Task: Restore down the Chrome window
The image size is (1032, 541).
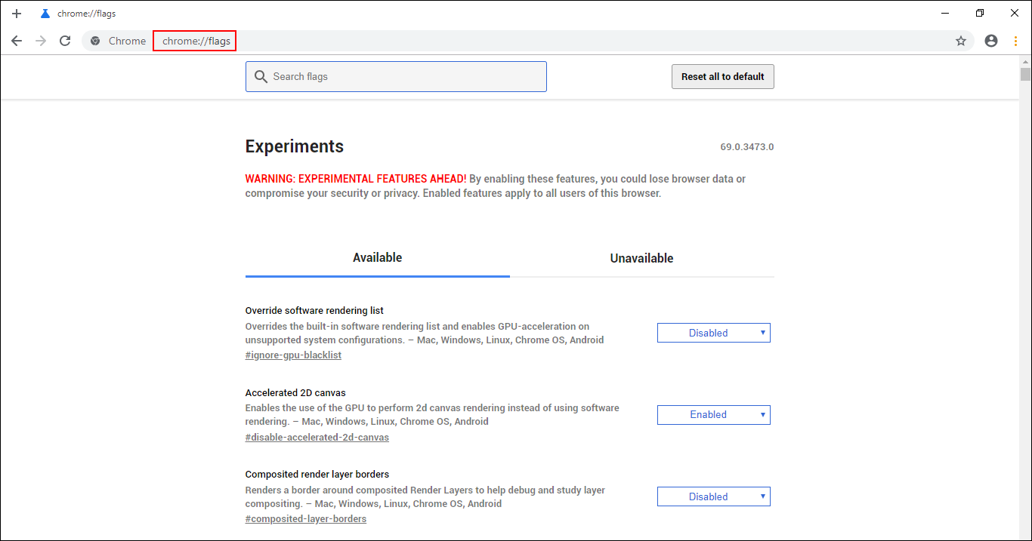Action: pyautogui.click(x=980, y=14)
